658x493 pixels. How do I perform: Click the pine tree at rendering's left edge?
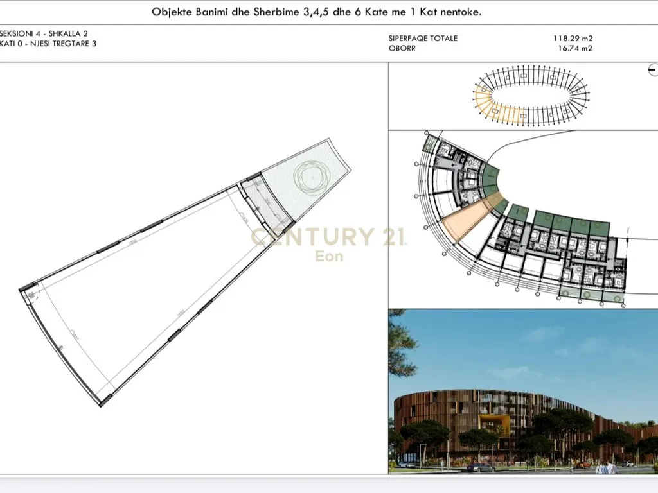pyautogui.click(x=400, y=347)
